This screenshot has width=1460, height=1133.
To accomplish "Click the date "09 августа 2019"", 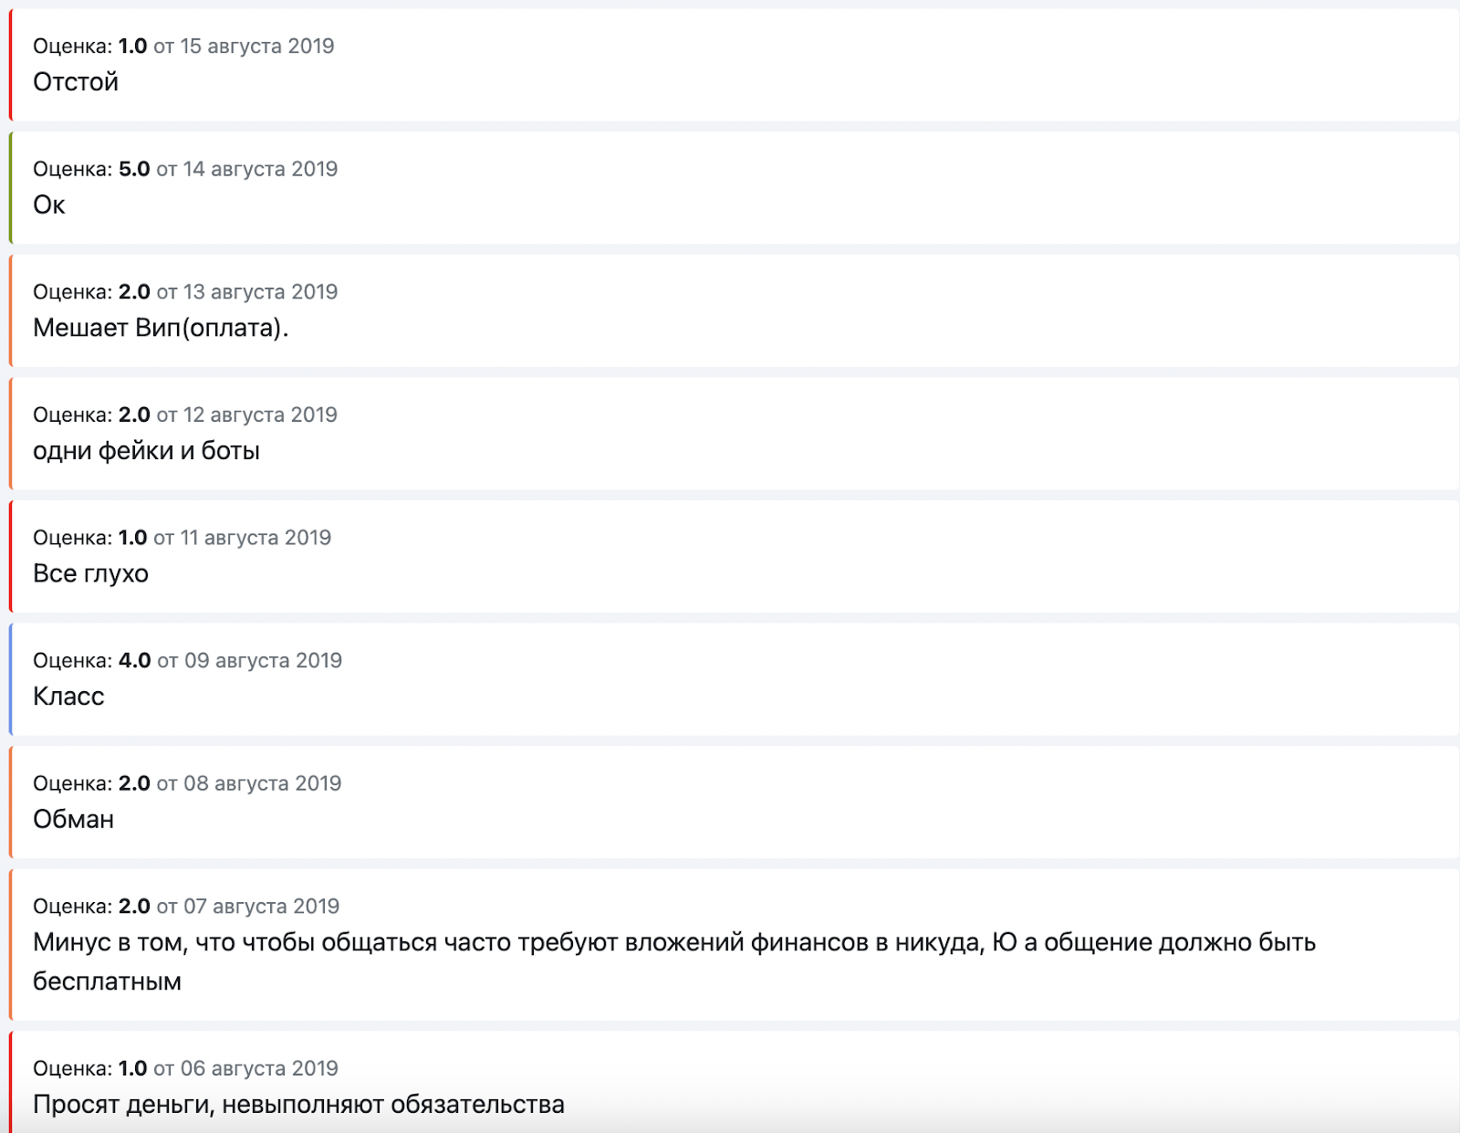I will 263,660.
